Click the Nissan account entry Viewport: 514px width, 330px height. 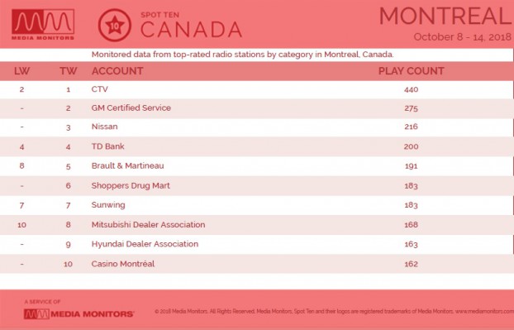104,127
